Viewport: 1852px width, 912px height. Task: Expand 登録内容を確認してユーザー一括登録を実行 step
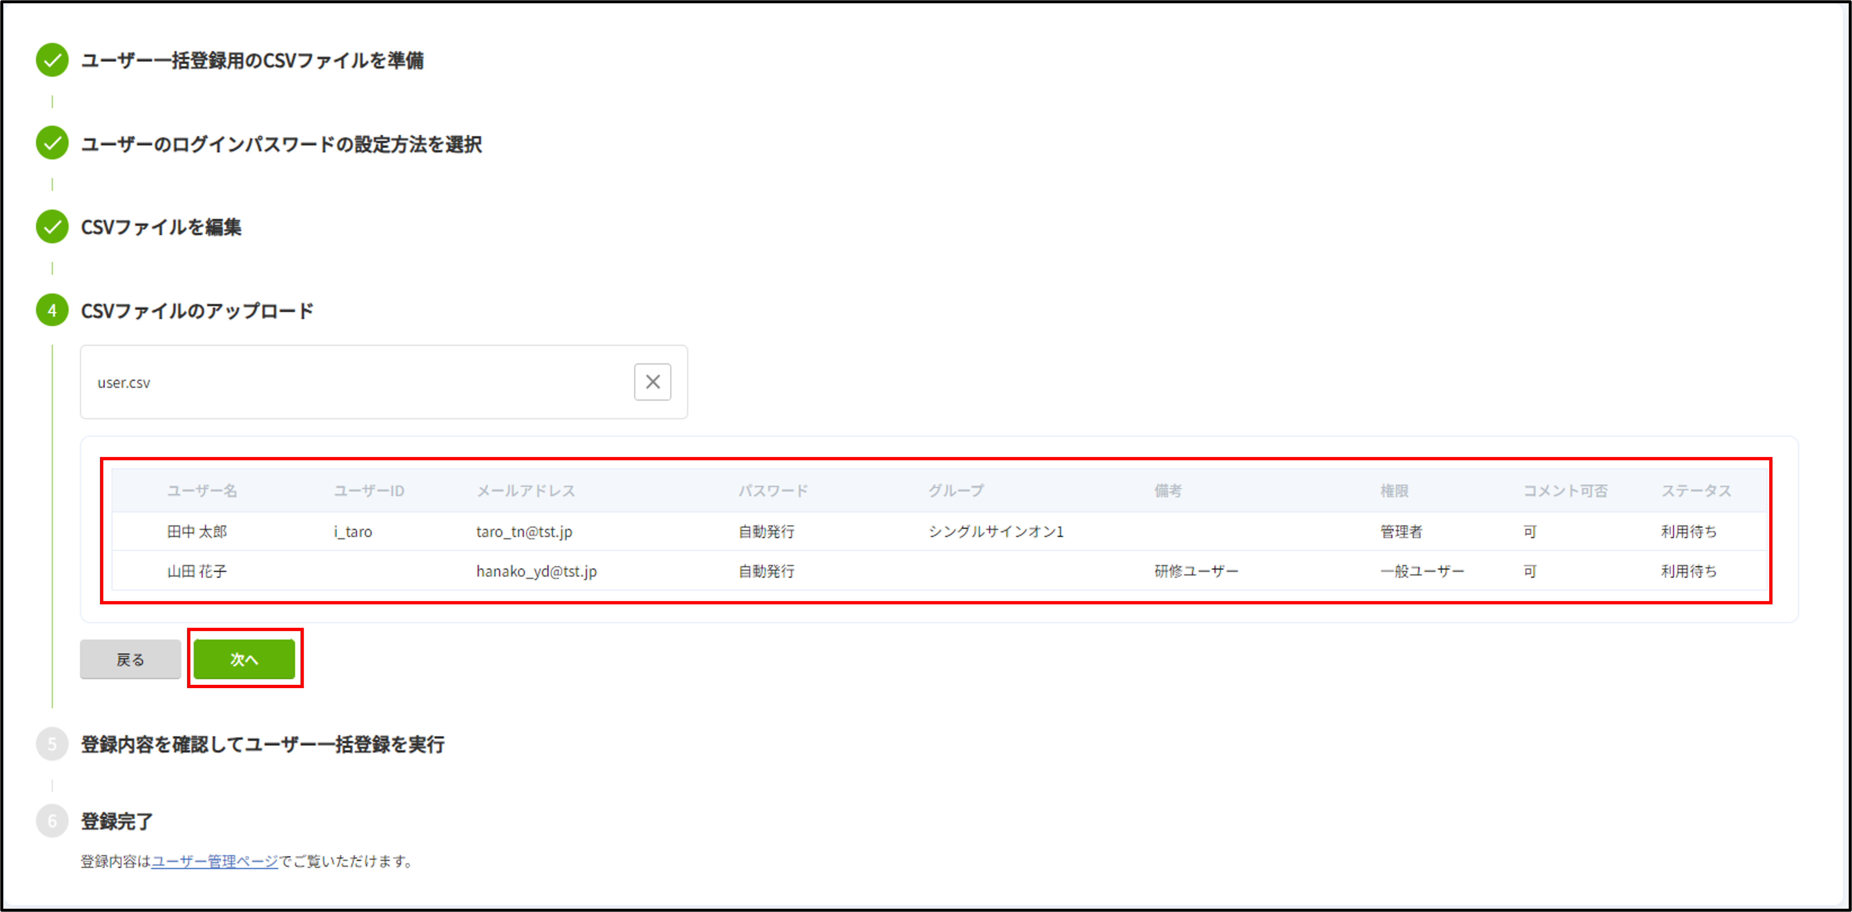[263, 744]
